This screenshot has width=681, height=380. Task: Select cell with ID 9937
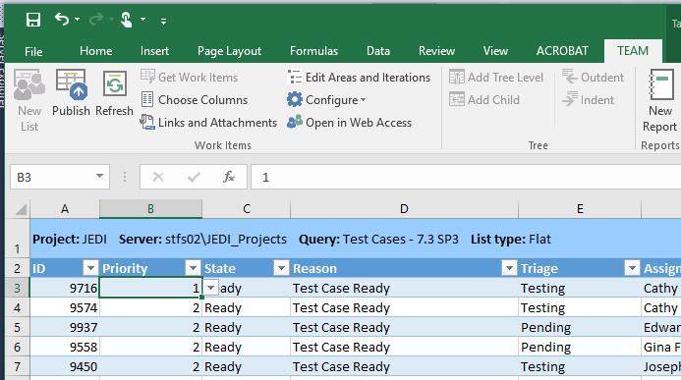[65, 327]
